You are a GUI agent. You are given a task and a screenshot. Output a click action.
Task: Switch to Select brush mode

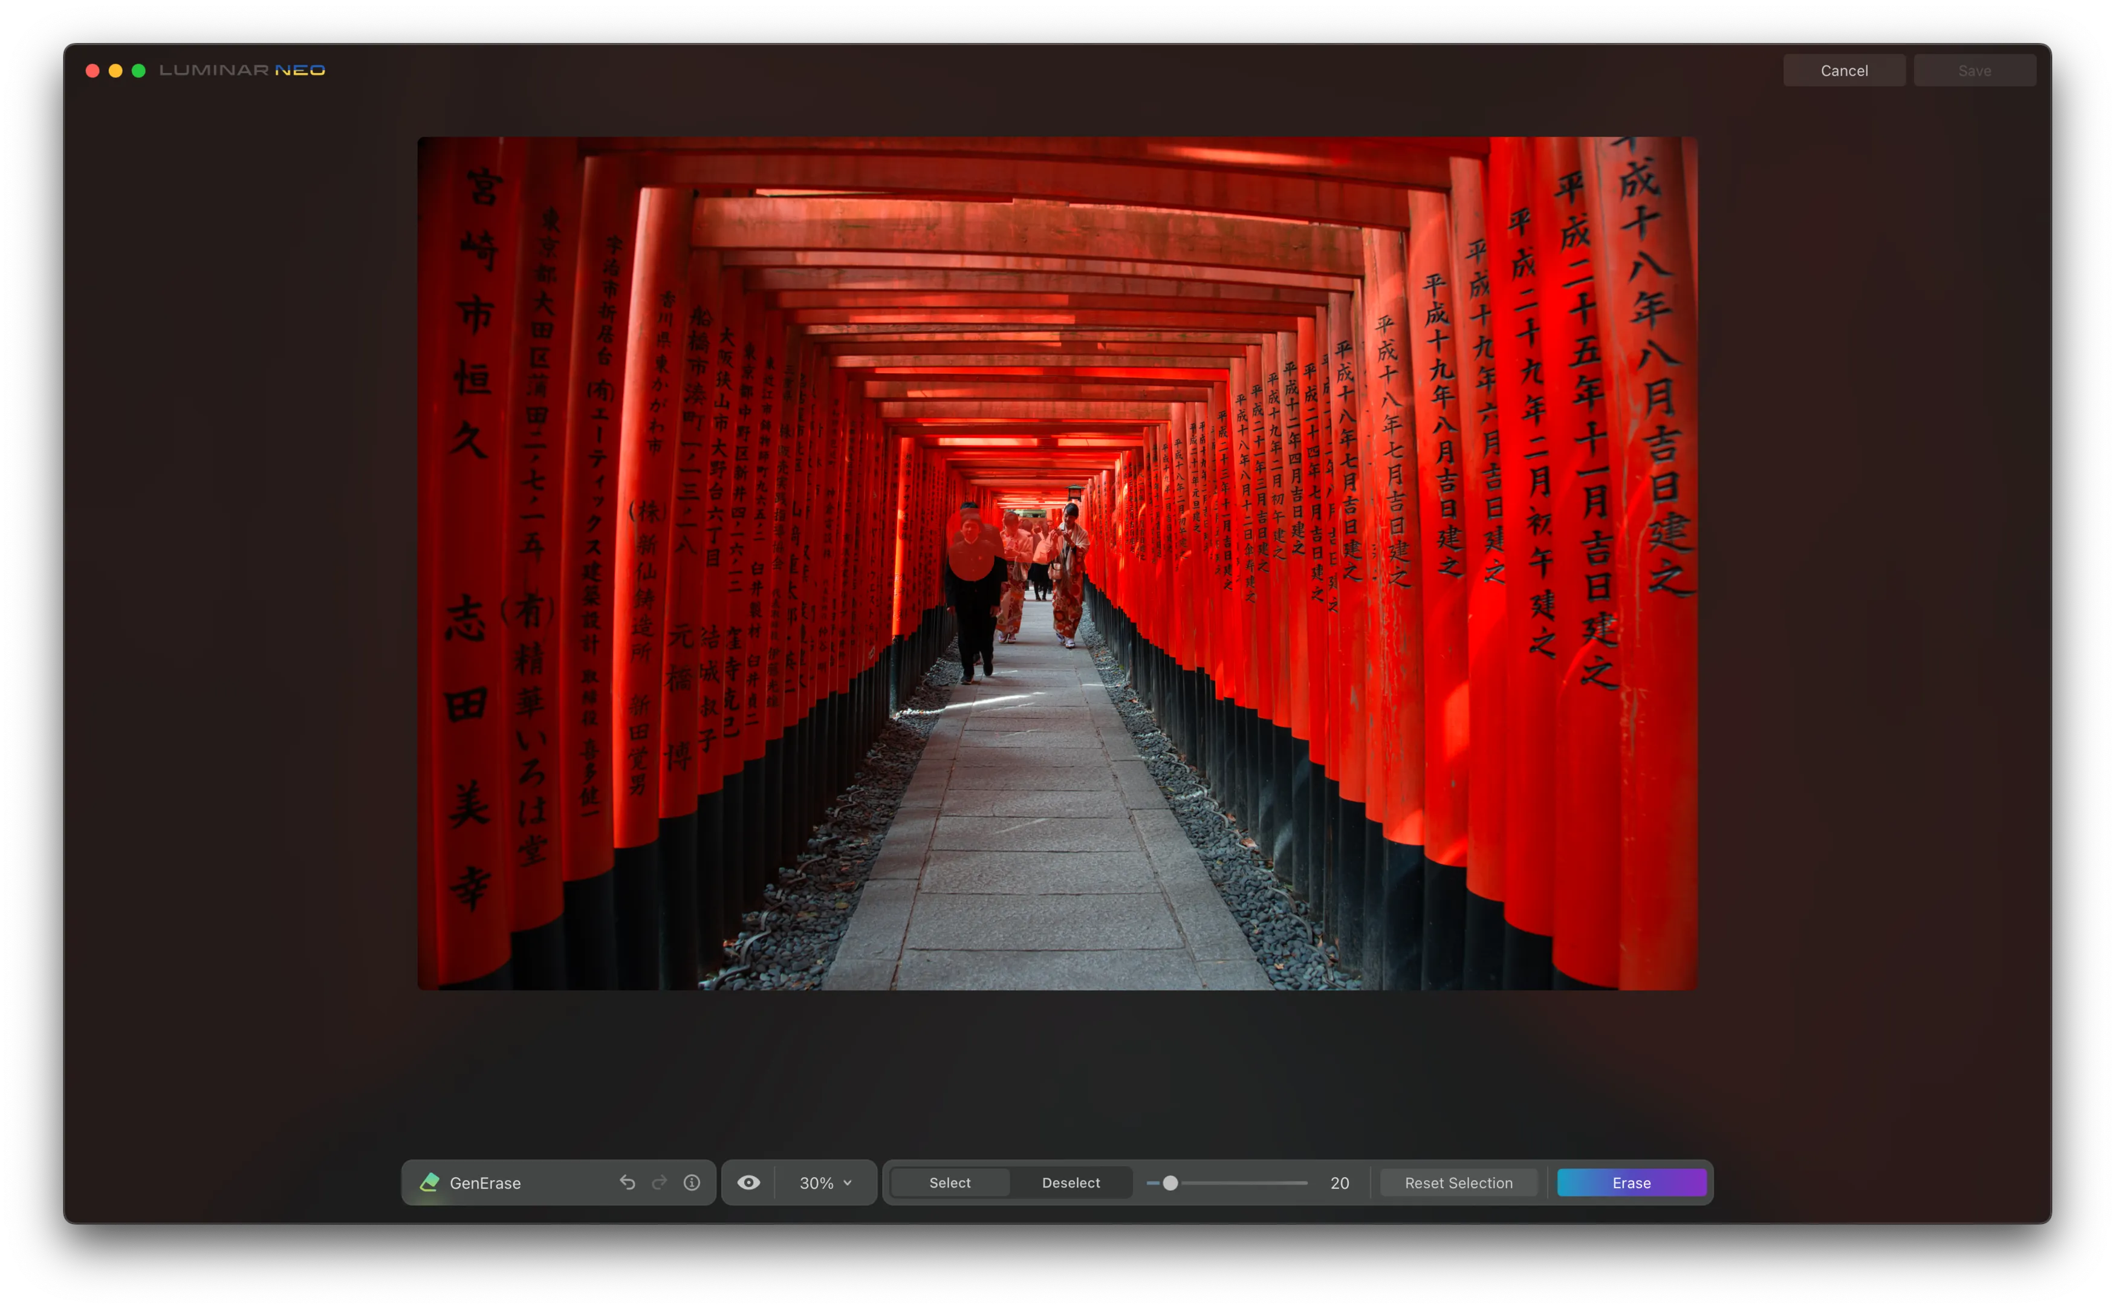click(949, 1183)
